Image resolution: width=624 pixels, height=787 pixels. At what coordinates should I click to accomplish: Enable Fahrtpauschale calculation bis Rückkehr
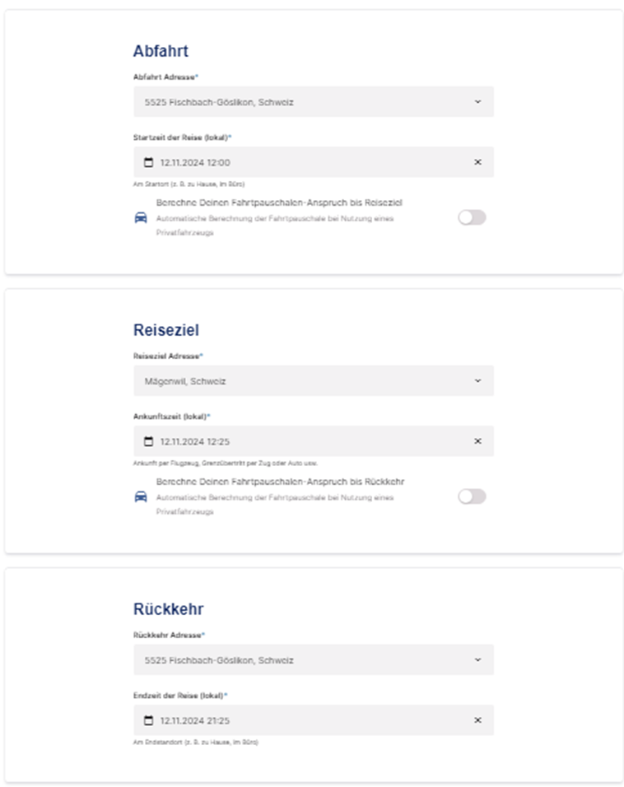point(472,496)
